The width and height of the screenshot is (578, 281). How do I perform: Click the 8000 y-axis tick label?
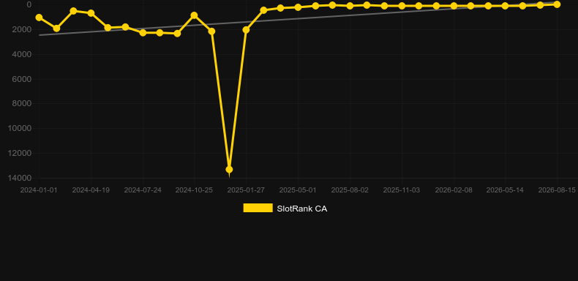(x=22, y=104)
